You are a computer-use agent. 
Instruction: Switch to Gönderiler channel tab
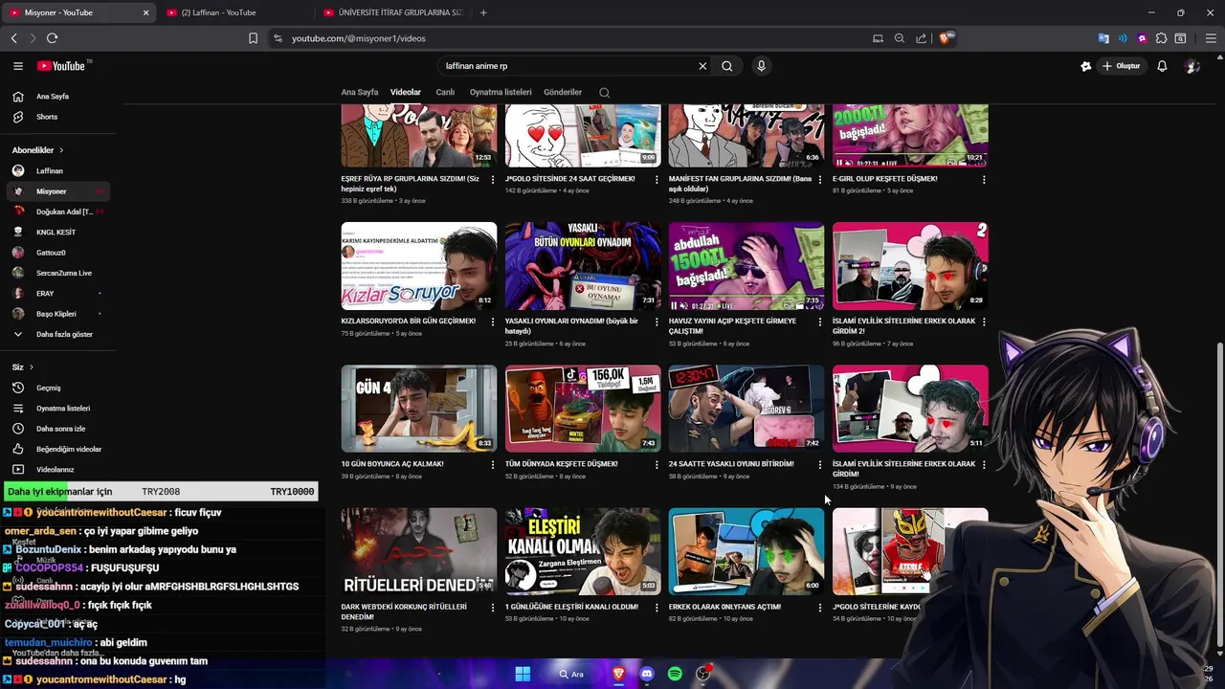point(563,93)
